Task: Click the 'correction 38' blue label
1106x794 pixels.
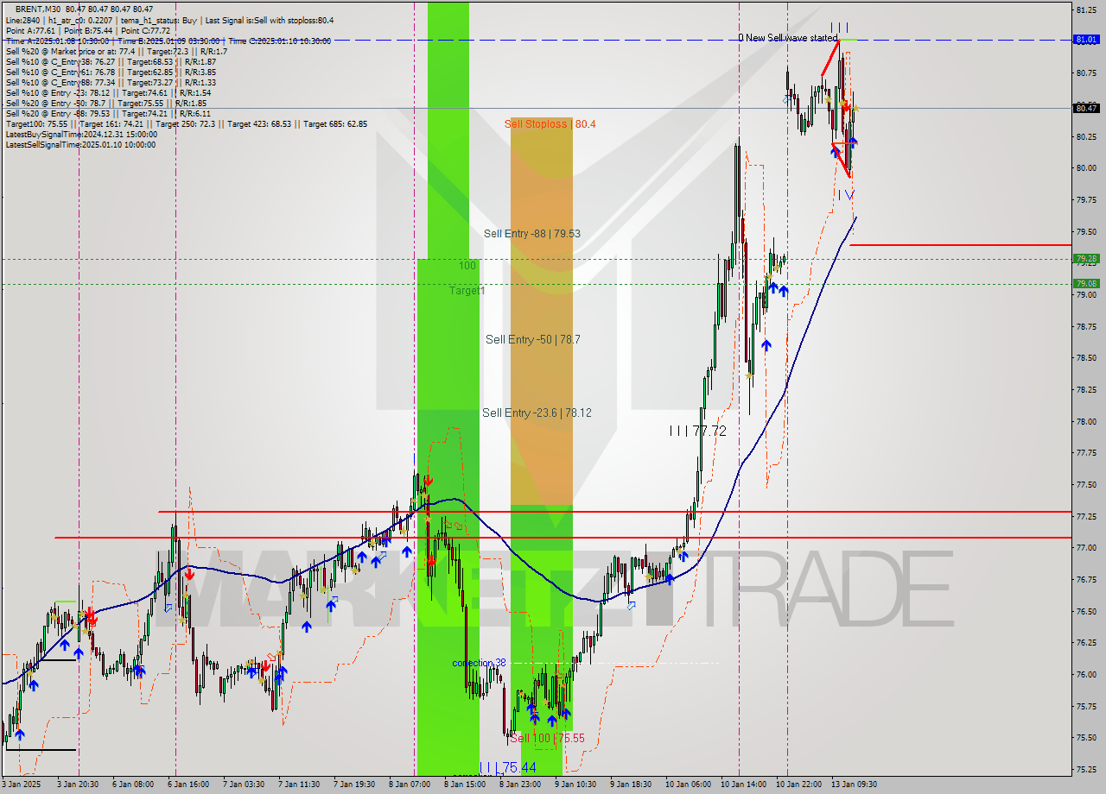Action: (479, 663)
